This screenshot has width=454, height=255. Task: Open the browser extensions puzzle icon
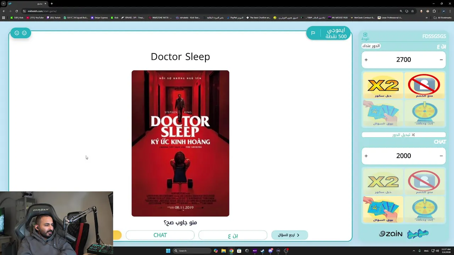coord(434,11)
